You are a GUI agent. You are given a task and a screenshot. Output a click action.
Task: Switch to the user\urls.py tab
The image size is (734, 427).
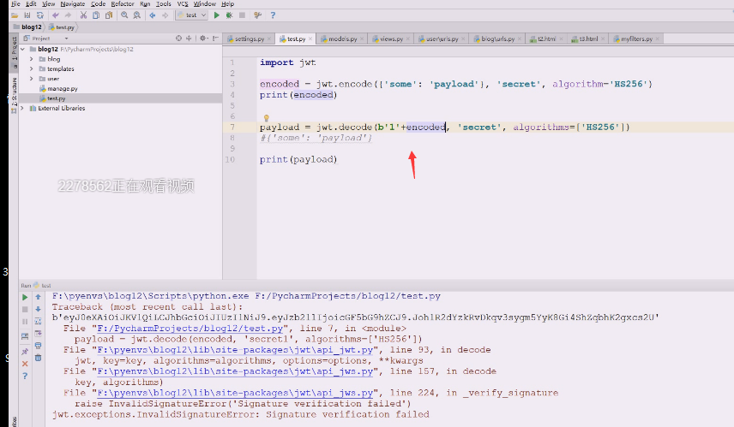coord(442,39)
